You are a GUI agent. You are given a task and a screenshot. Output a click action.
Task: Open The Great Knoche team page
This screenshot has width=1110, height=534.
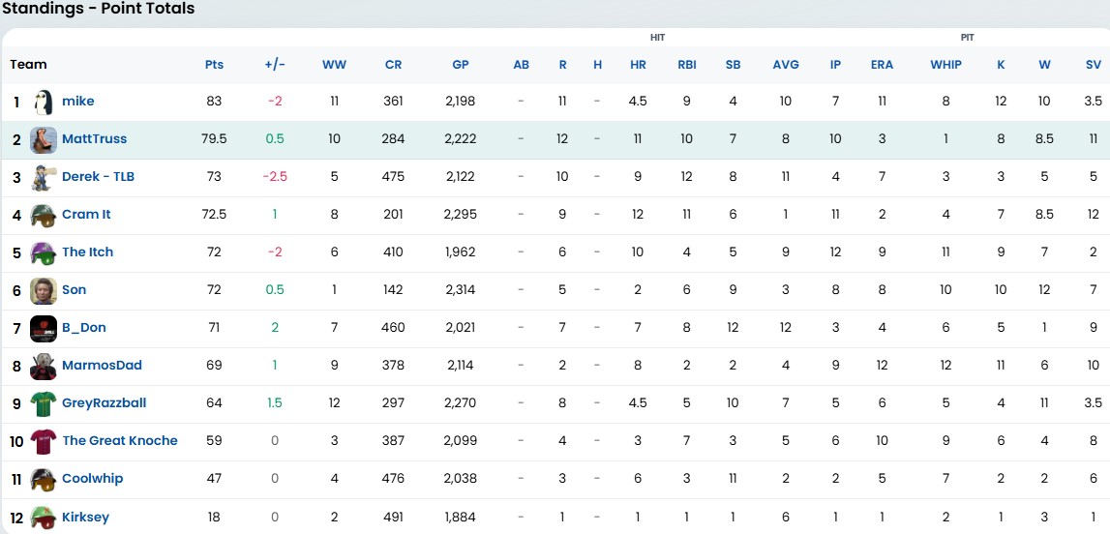(x=120, y=440)
